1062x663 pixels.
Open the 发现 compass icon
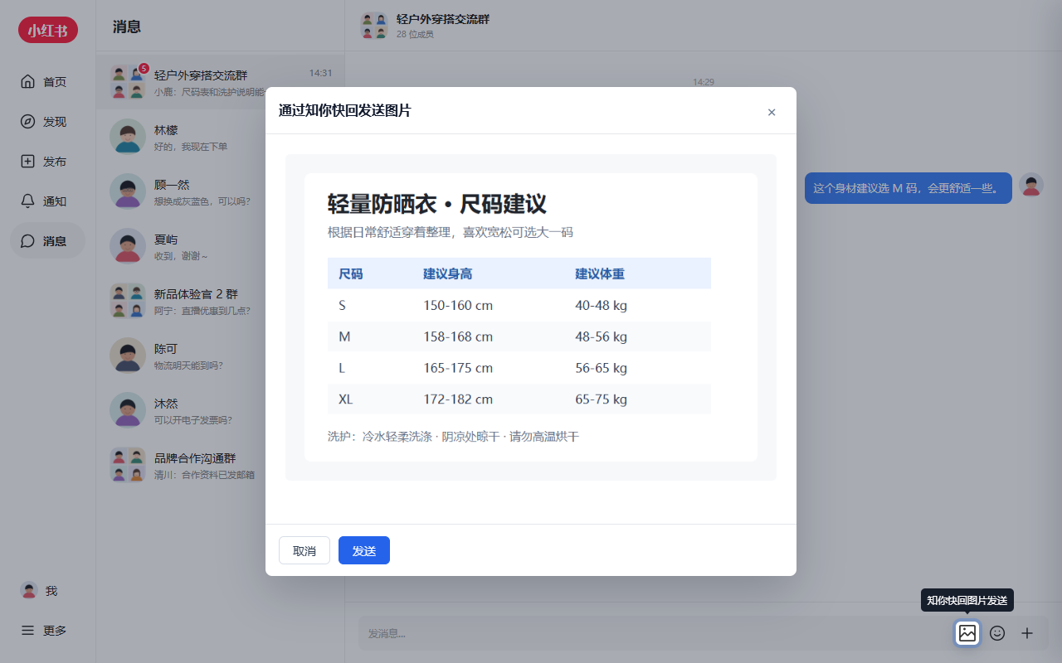coord(27,121)
